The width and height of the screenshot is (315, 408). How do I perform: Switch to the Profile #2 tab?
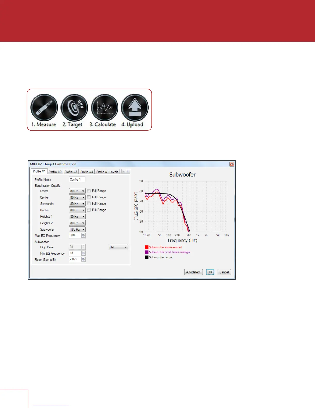pyautogui.click(x=55, y=172)
